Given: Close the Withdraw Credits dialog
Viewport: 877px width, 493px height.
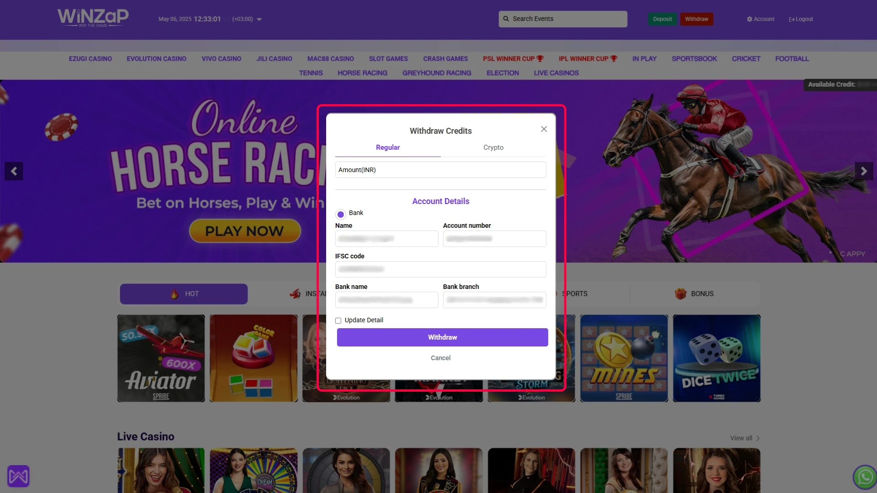Looking at the screenshot, I should pos(544,129).
